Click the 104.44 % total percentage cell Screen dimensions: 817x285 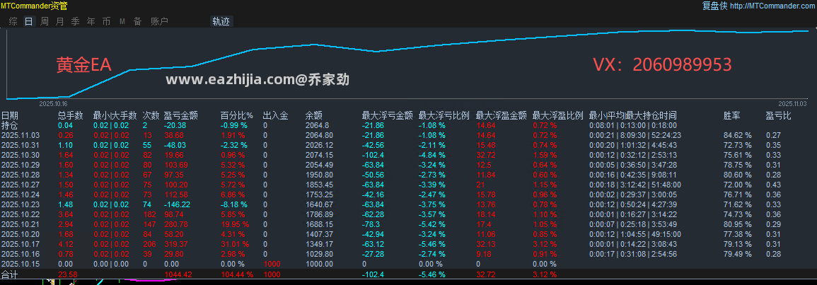click(x=236, y=274)
